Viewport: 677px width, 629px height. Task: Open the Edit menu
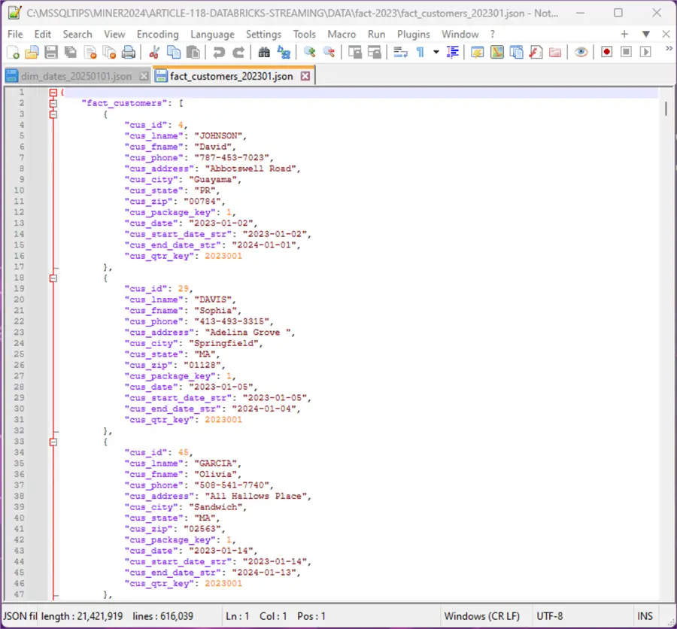(x=43, y=34)
